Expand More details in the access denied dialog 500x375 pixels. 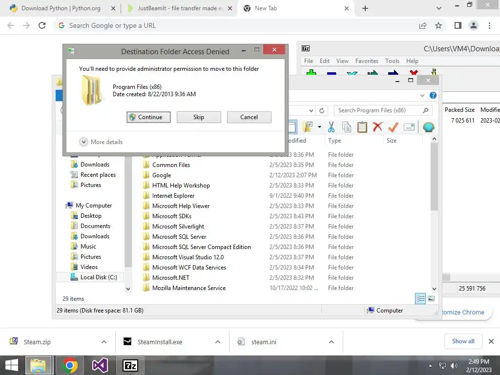tap(101, 142)
